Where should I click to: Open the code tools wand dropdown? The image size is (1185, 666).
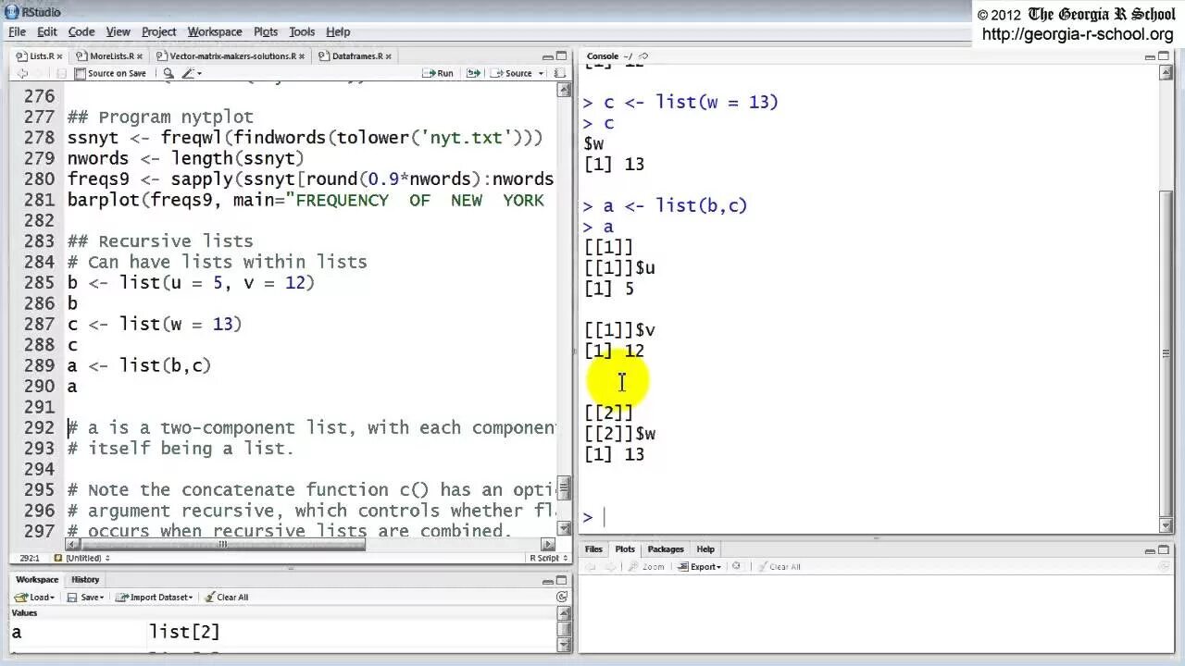(x=192, y=73)
